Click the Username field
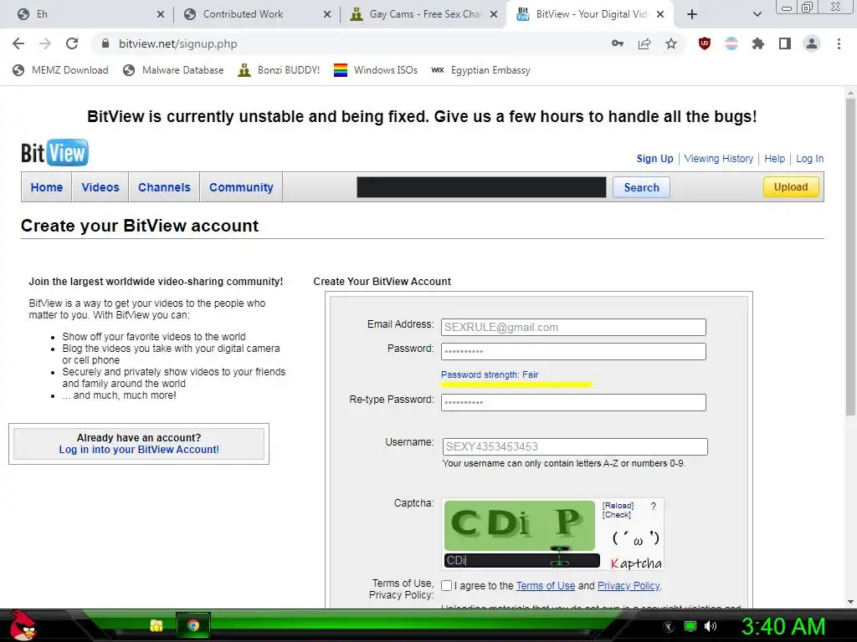 tap(575, 446)
